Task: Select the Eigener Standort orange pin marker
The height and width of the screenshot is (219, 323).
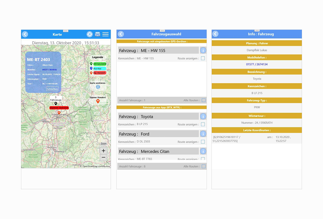Action: pyautogui.click(x=98, y=101)
